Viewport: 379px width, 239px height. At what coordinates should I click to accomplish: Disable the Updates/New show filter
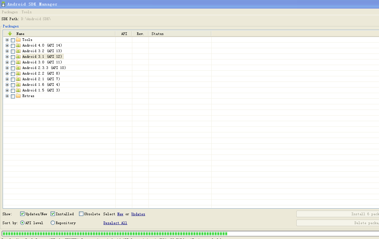click(x=22, y=214)
